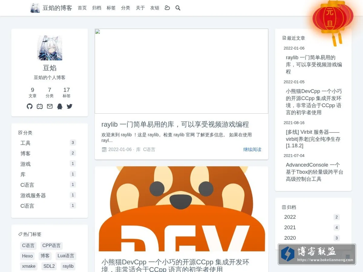Click the 最近文章 heading
Image resolution: width=363 pixels, height=272 pixels.
point(294,38)
